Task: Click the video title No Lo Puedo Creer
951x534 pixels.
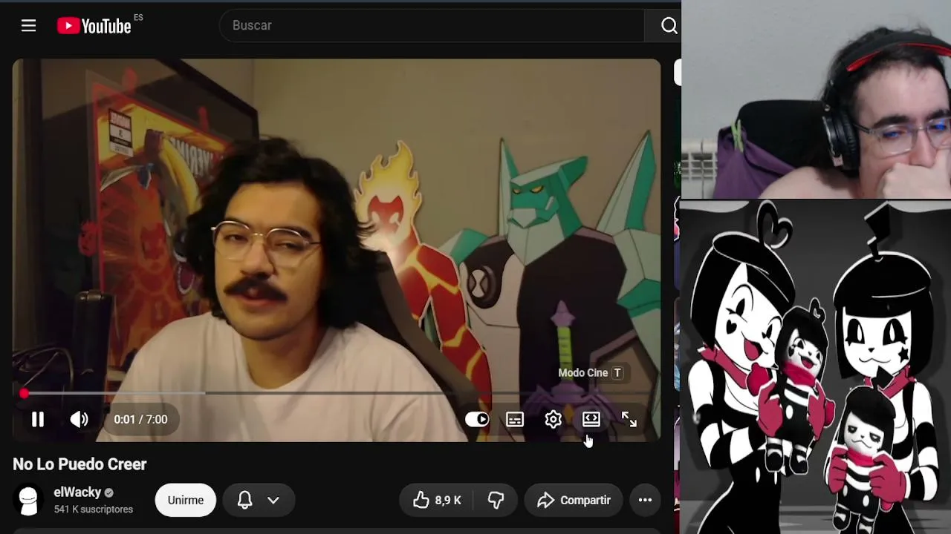Action: (79, 464)
